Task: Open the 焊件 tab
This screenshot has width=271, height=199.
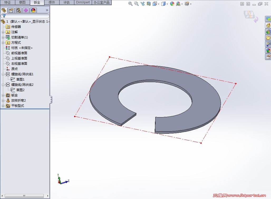Action: pos(52,2)
